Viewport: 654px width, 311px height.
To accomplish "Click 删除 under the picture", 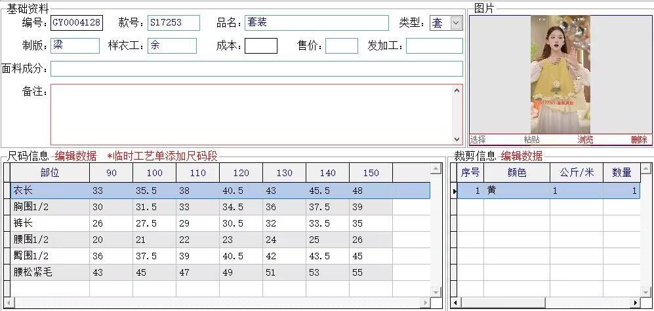I will point(639,139).
